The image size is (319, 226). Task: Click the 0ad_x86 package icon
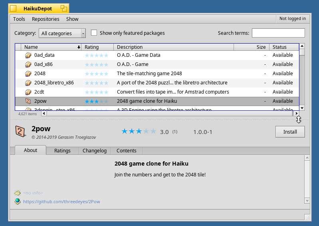click(28, 64)
